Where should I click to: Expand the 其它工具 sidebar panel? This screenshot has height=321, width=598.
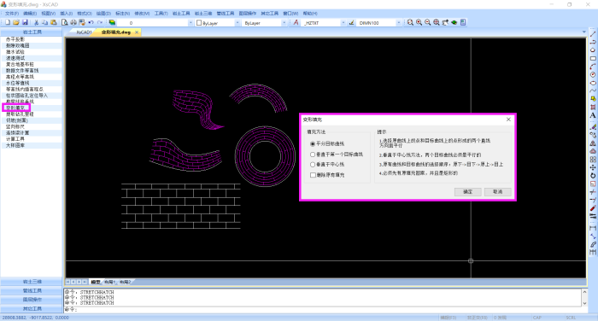tap(32, 309)
